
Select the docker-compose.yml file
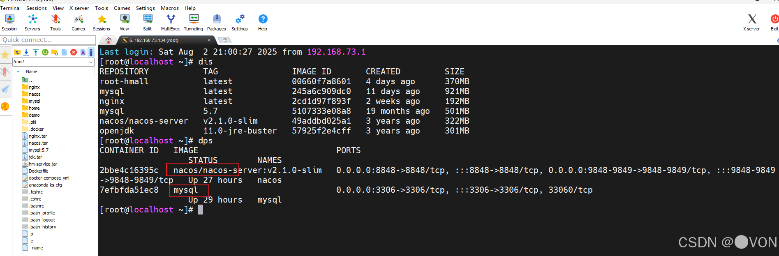pos(46,178)
